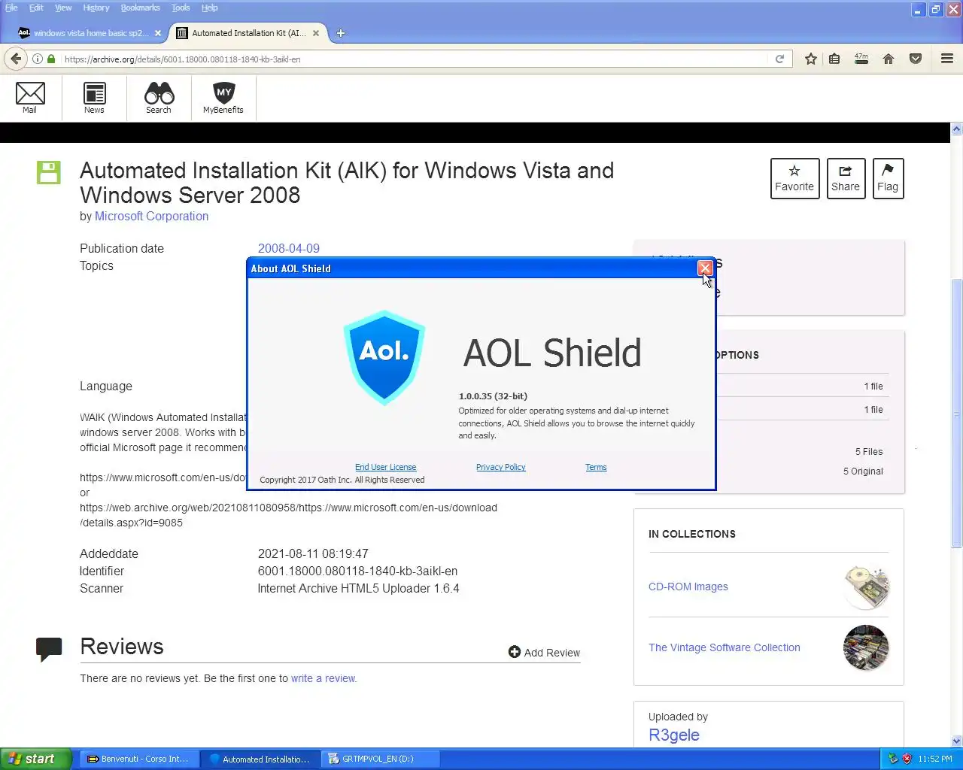
Task: Close the About AOL Shield dialog
Action: (x=705, y=268)
